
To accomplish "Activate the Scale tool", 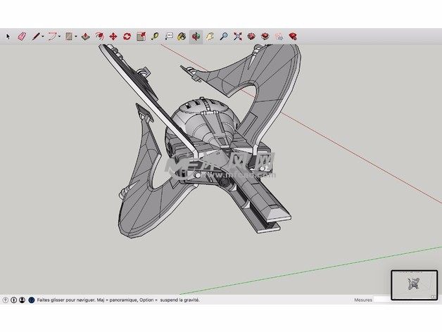I will tap(141, 36).
